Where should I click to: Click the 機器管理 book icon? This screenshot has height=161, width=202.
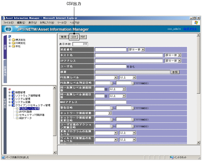(13, 92)
